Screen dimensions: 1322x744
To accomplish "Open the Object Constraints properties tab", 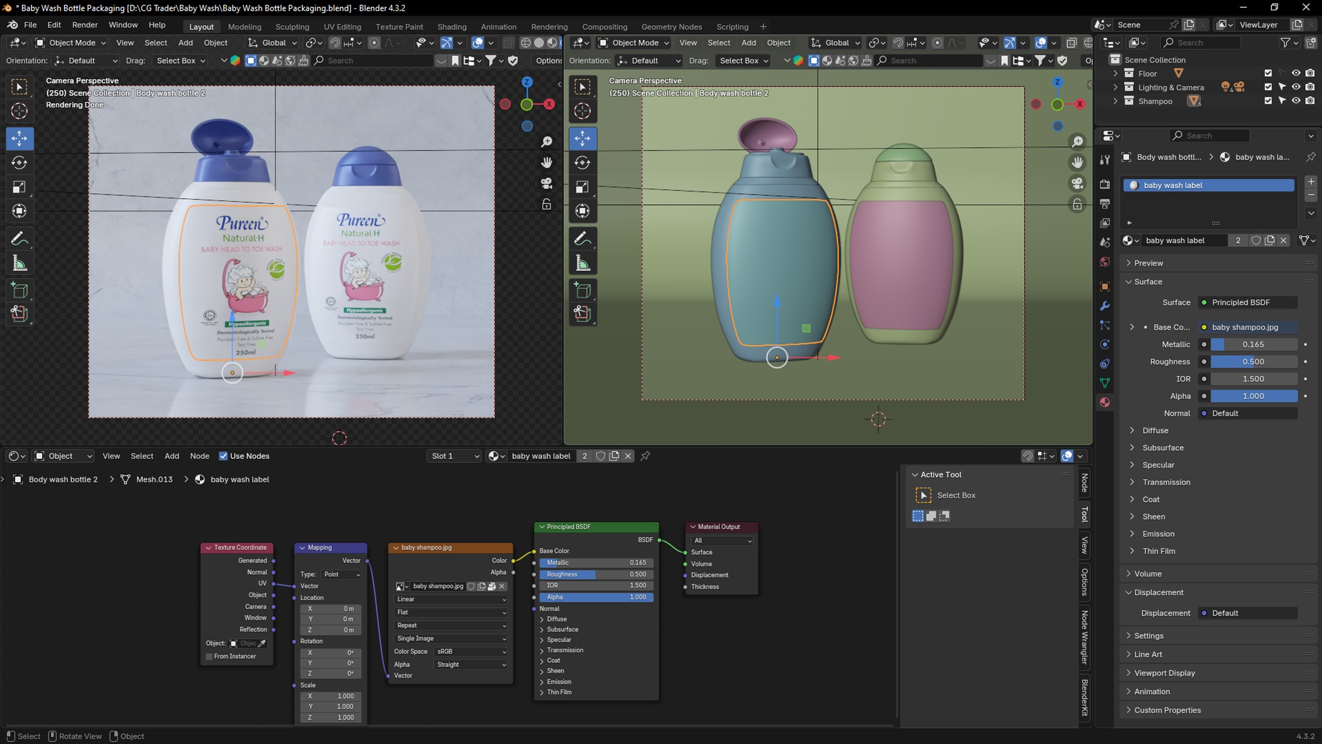I will [1104, 363].
